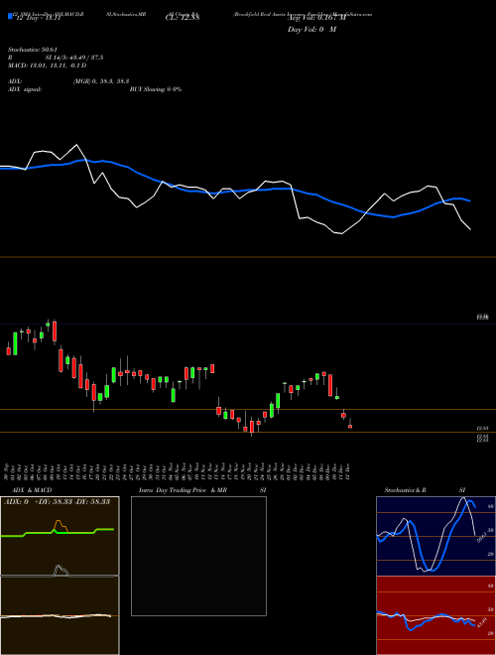This screenshot has width=496, height=655.
Task: Click the red RSI chart panel
Action: pos(435,615)
